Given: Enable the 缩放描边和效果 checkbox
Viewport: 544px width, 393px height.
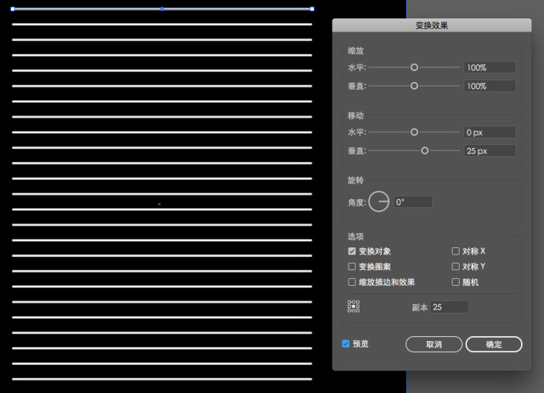Looking at the screenshot, I should pyautogui.click(x=352, y=282).
